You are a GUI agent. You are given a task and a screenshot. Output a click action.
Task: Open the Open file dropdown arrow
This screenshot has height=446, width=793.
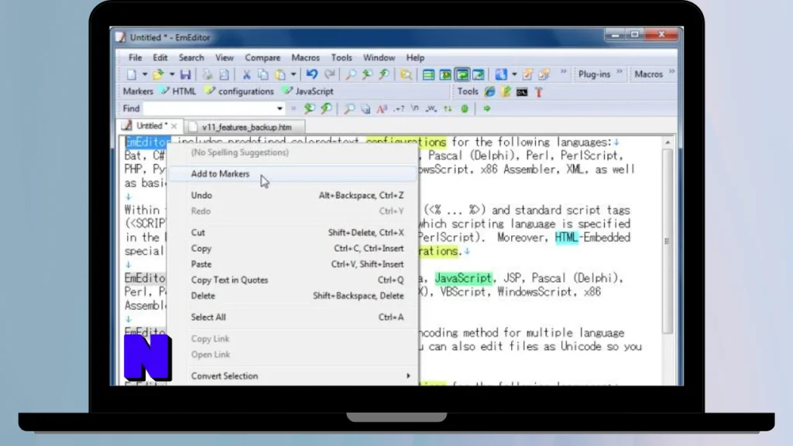(x=171, y=74)
